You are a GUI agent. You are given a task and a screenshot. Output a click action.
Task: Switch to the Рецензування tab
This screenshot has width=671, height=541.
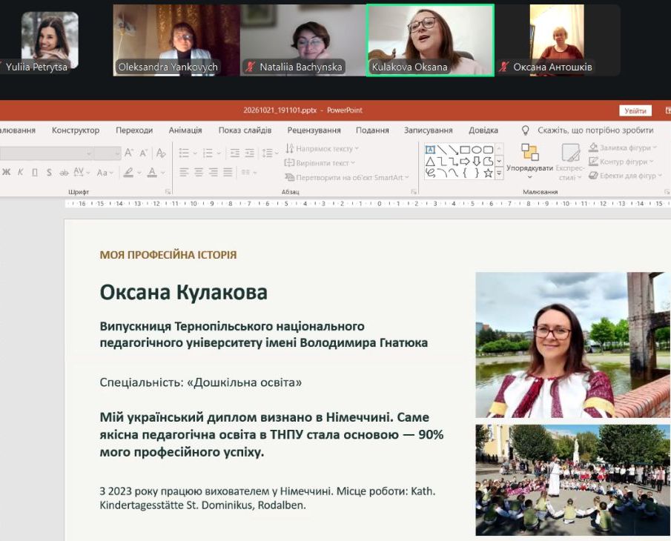[x=314, y=130]
